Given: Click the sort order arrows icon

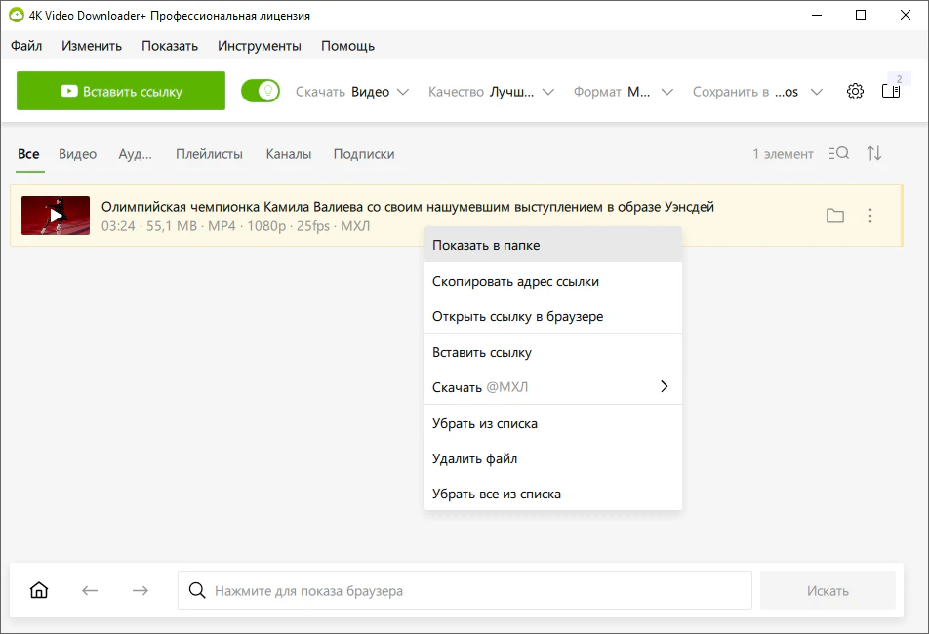Looking at the screenshot, I should (875, 153).
